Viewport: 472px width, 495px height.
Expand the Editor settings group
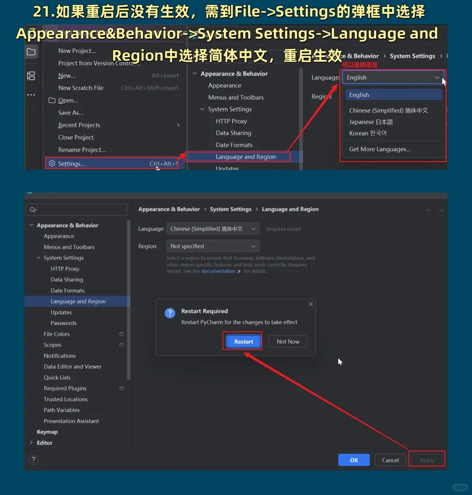tap(31, 443)
